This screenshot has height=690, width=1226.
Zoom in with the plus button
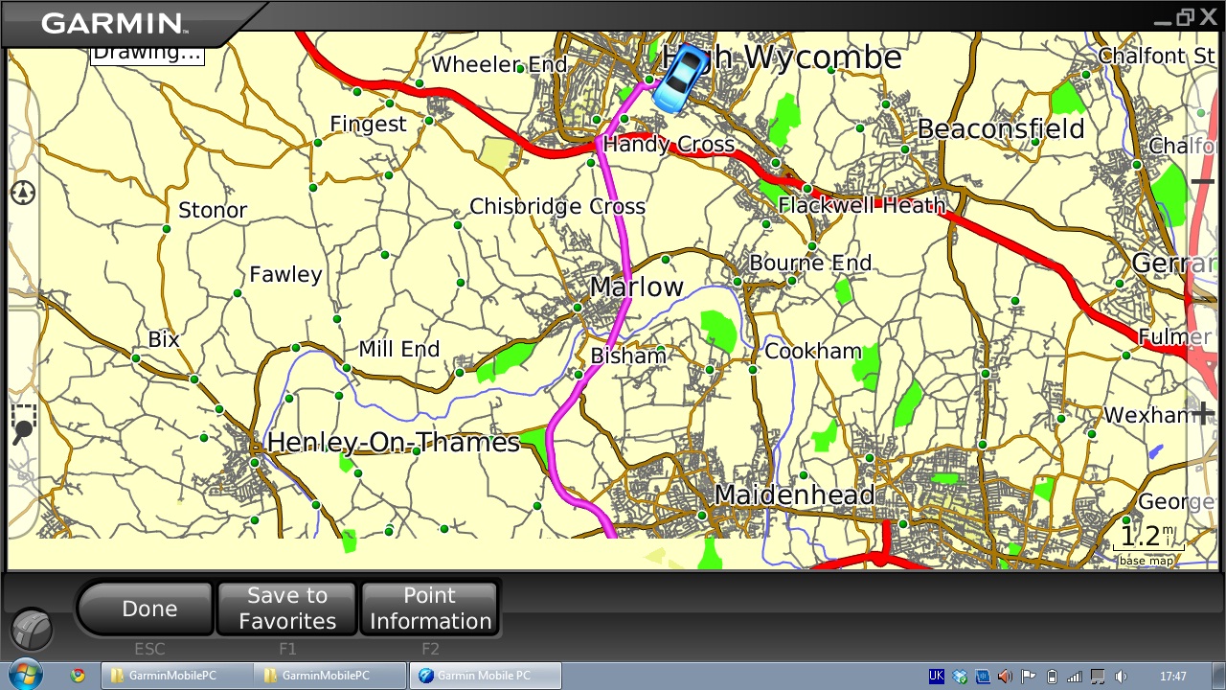tap(1203, 414)
